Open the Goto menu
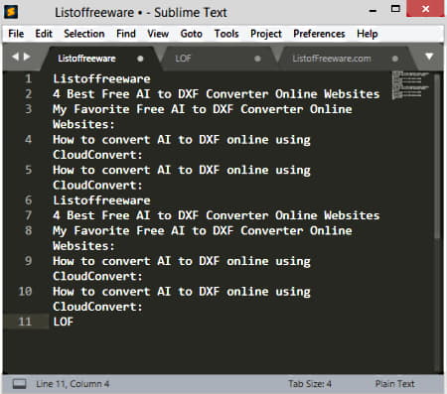The width and height of the screenshot is (447, 394). click(x=191, y=34)
